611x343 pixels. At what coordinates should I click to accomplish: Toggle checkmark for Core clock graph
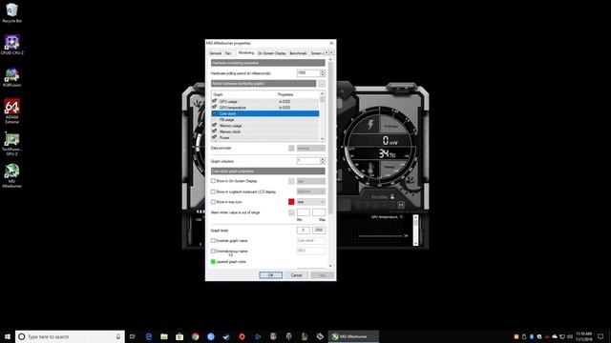[214, 113]
